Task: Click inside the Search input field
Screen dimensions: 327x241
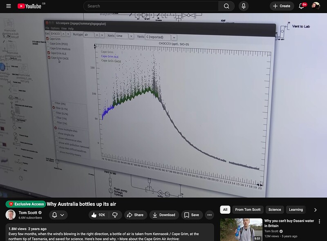Action: click(151, 6)
